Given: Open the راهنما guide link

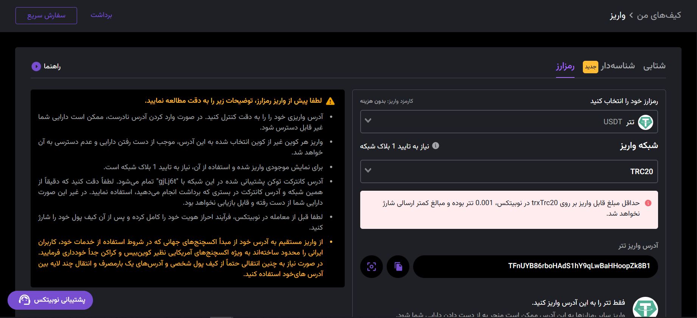Looking at the screenshot, I should tap(52, 66).
